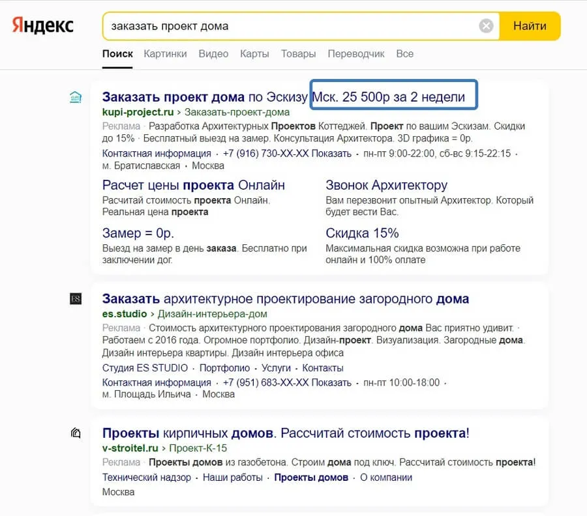Open the Товары tab
This screenshot has height=516, width=587.
[298, 54]
